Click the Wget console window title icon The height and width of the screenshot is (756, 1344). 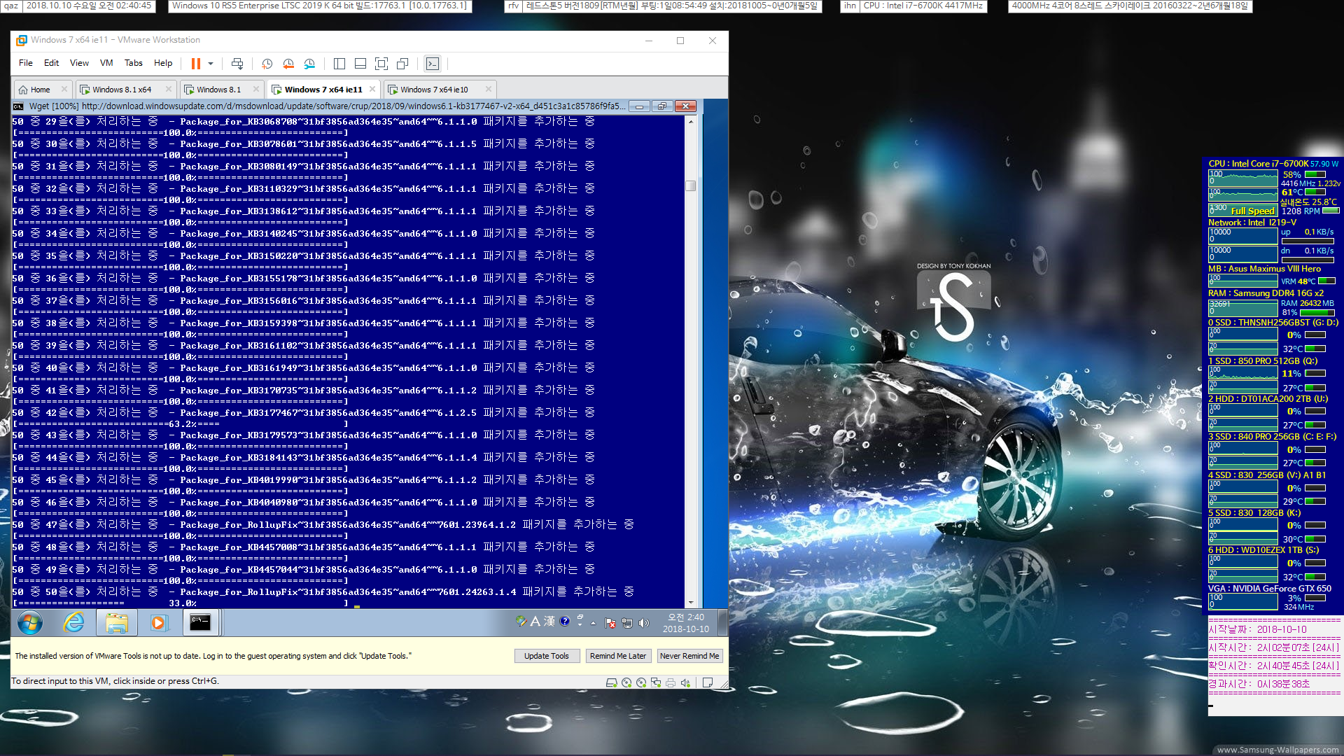click(19, 106)
